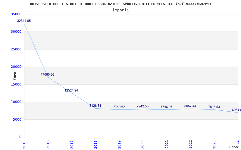241x150 pixels.
Task: Click data label 32344.85
Action: 24,21
